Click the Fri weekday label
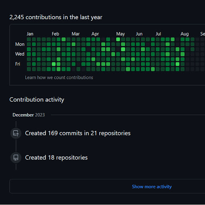 coord(18,64)
